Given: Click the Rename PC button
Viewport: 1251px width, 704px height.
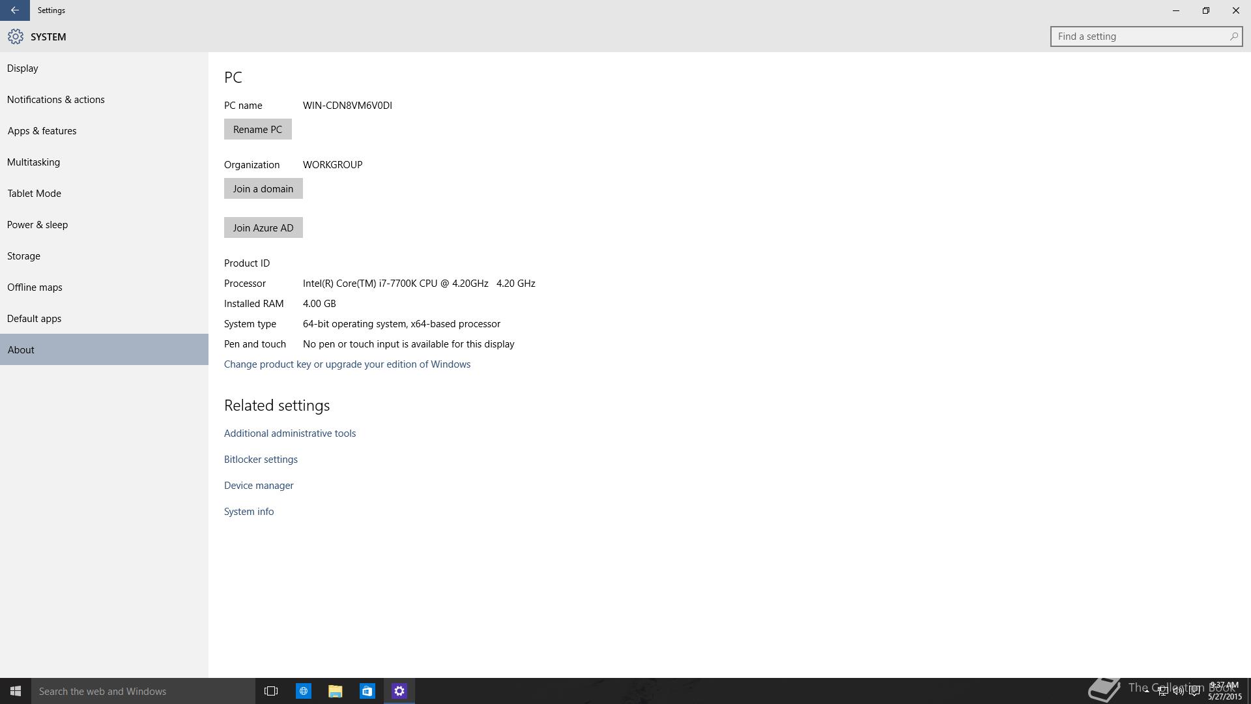Looking at the screenshot, I should click(x=257, y=129).
